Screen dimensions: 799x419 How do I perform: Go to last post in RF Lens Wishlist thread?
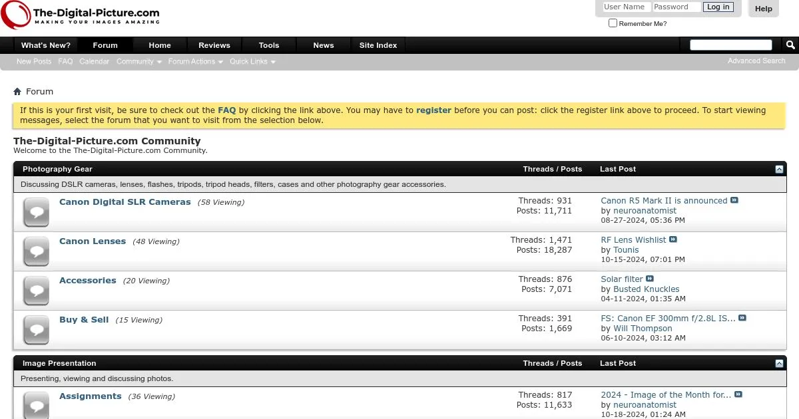673,239
